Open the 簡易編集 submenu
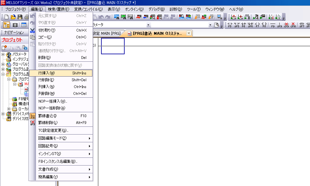 point(61,177)
